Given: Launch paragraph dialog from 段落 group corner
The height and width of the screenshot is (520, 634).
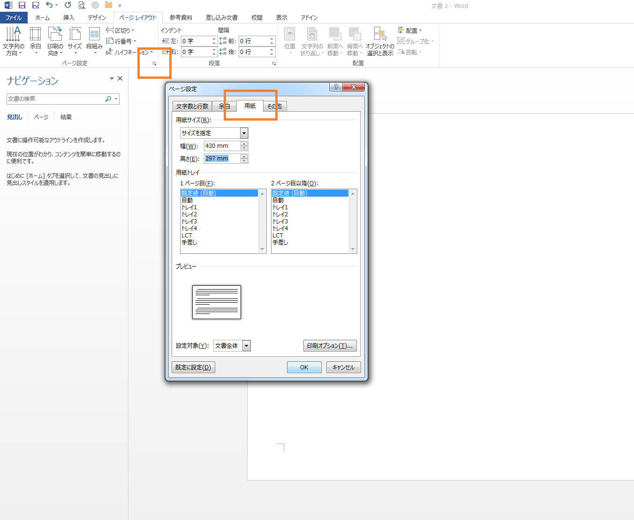Looking at the screenshot, I should click(x=274, y=63).
